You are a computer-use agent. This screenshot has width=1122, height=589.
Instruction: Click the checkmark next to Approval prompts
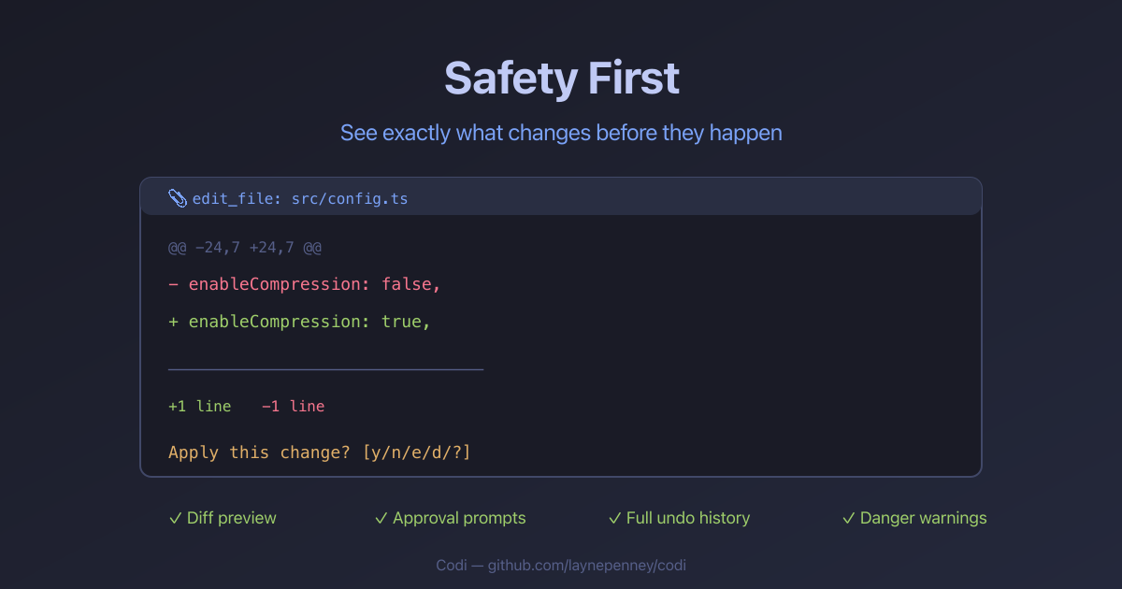[381, 518]
